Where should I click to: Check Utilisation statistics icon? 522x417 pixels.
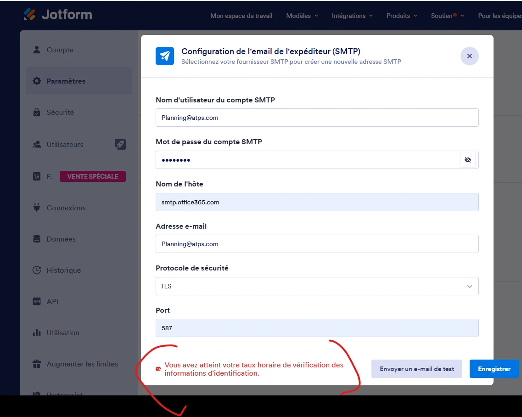pos(37,332)
